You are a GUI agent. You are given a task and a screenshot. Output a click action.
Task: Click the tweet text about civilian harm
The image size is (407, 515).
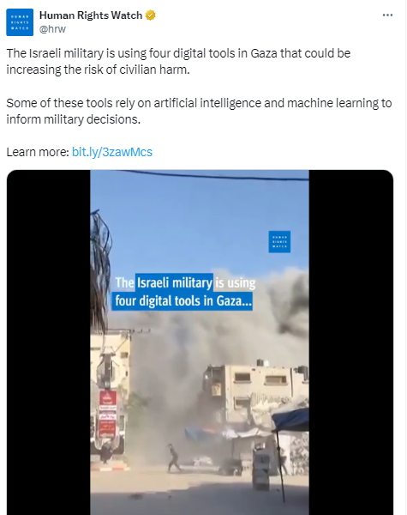(178, 62)
